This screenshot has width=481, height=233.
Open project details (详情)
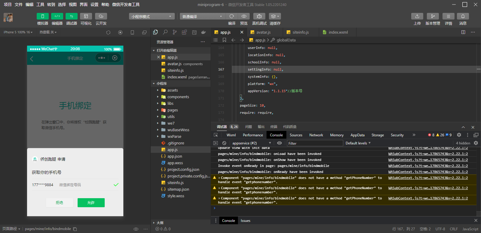[449, 16]
